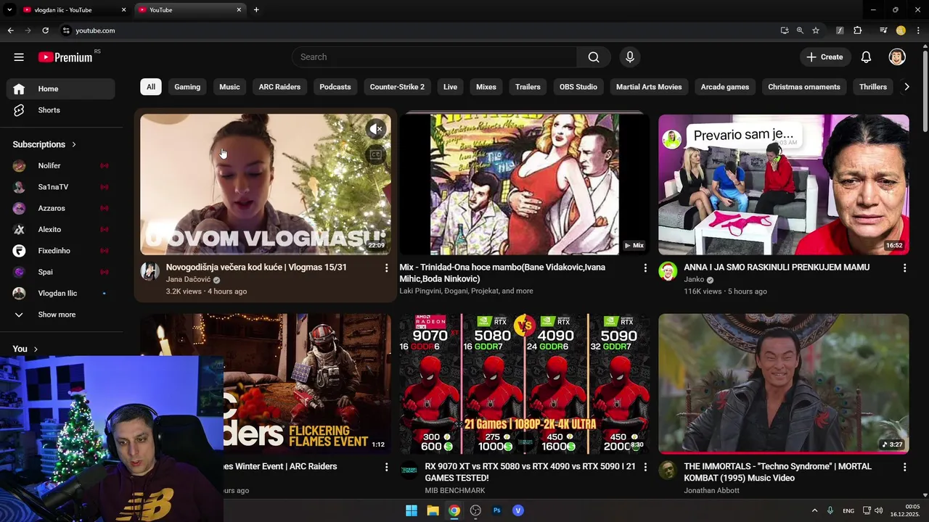Open Sa1naTV channel subscription
The image size is (929, 522).
(61, 187)
